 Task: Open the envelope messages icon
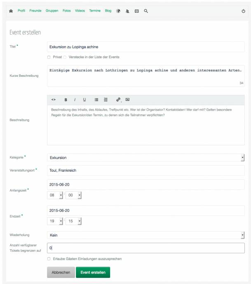pos(137,11)
